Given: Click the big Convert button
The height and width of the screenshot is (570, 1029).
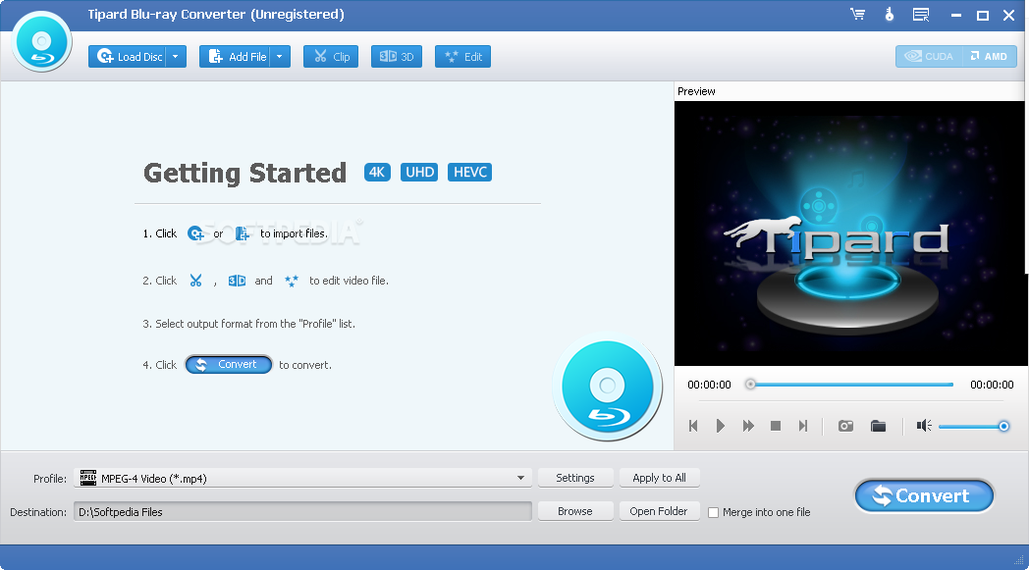Looking at the screenshot, I should (x=924, y=495).
